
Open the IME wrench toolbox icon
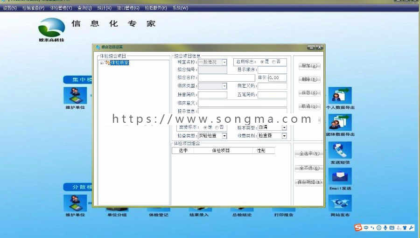click(411, 228)
